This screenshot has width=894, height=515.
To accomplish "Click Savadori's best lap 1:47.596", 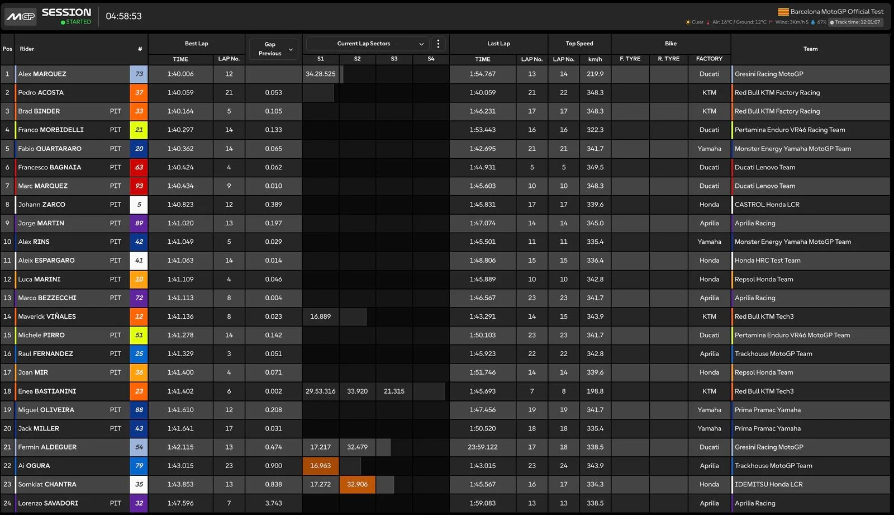I will 180,503.
